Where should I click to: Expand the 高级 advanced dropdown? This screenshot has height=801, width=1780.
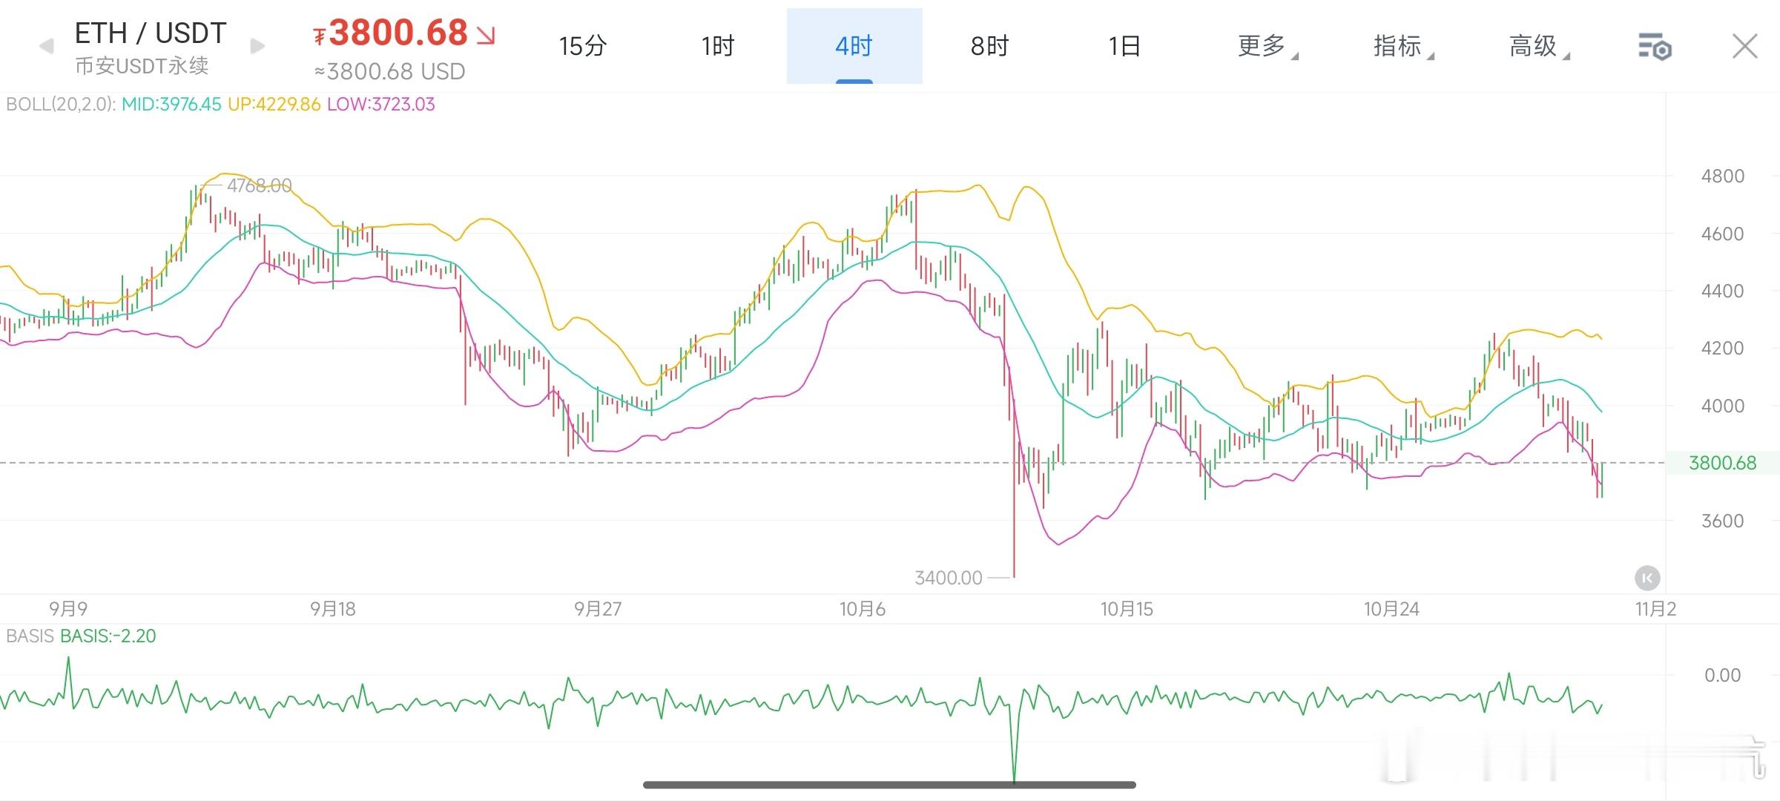(x=1537, y=47)
